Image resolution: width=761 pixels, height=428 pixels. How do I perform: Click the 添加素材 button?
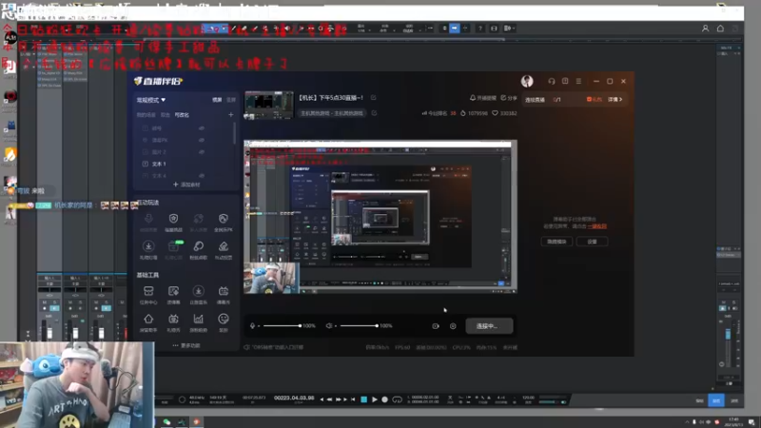click(186, 185)
